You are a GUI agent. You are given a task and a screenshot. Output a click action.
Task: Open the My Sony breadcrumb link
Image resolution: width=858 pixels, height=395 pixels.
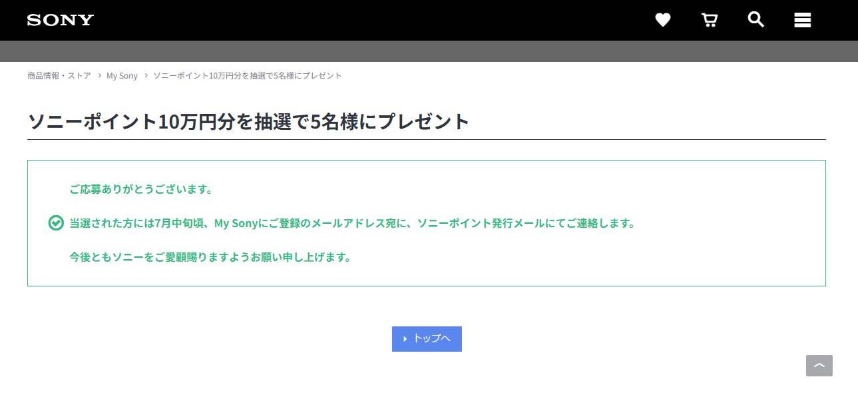122,76
